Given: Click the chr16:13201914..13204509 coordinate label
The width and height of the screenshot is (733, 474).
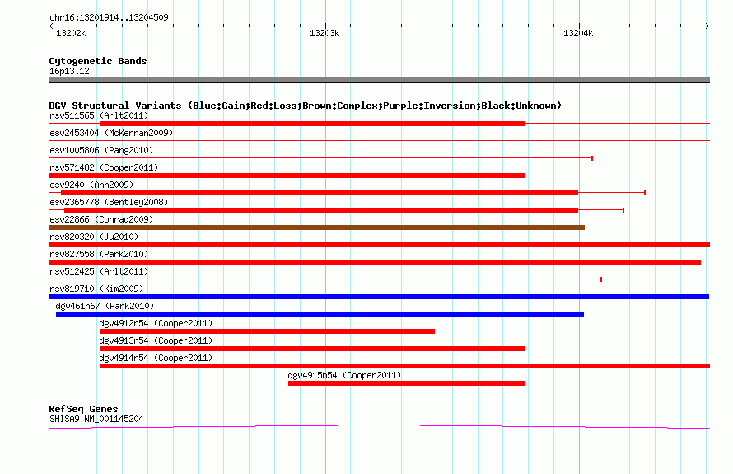Looking at the screenshot, I should coord(109,17).
